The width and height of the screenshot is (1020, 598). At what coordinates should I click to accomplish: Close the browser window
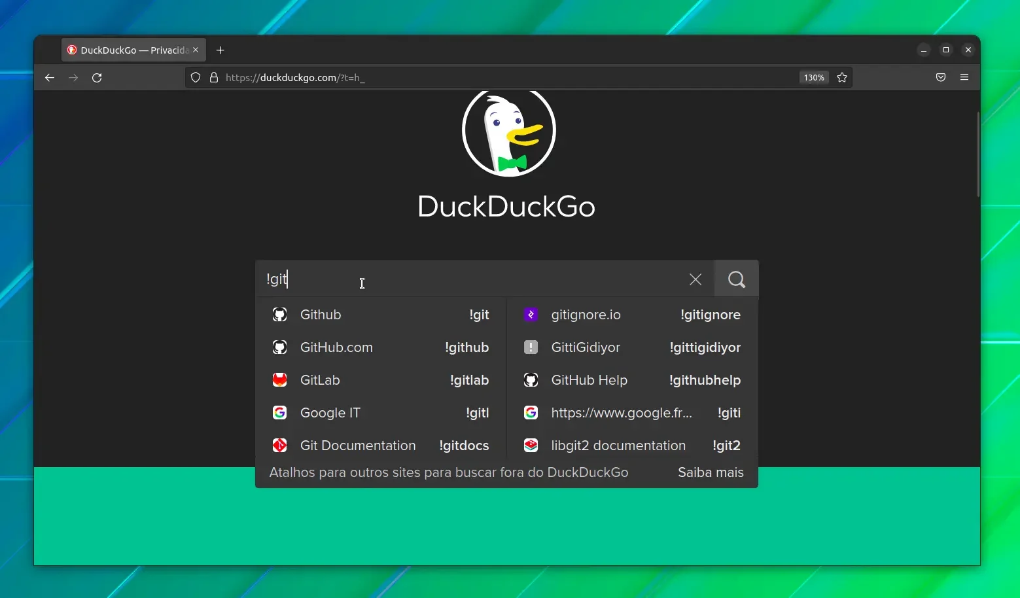point(968,50)
